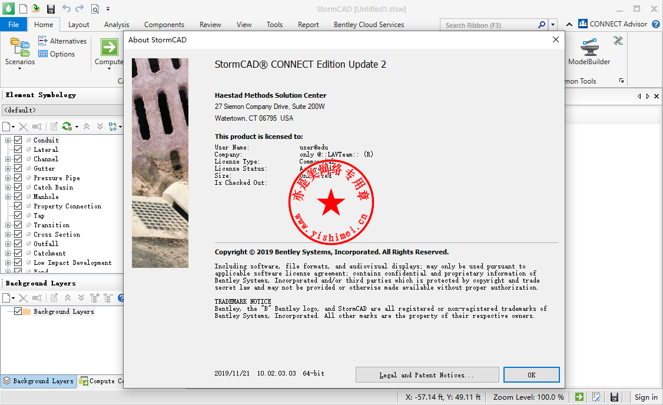Viewport: 663px width, 405px height.
Task: Toggle the Lateral checkbox
Action: 18,150
